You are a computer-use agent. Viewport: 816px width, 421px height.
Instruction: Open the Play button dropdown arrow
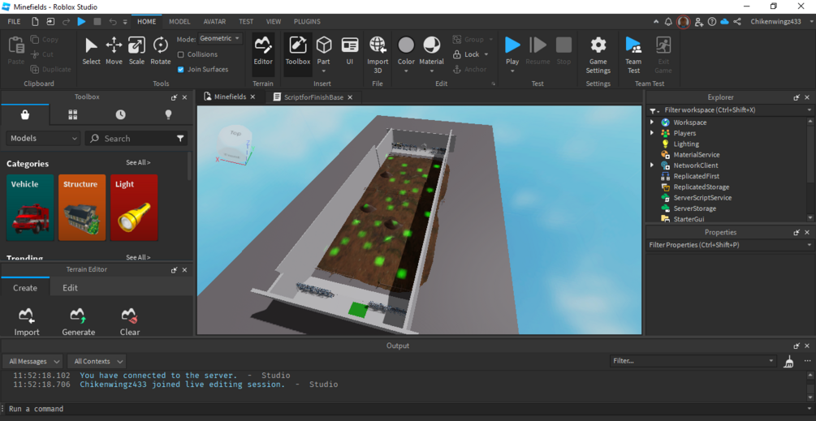click(x=512, y=71)
